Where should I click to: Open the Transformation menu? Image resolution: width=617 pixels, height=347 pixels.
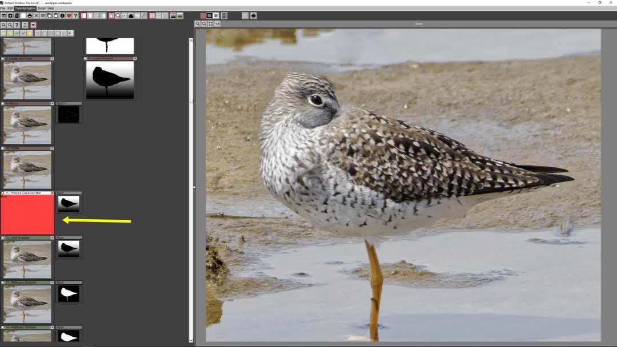pos(25,9)
